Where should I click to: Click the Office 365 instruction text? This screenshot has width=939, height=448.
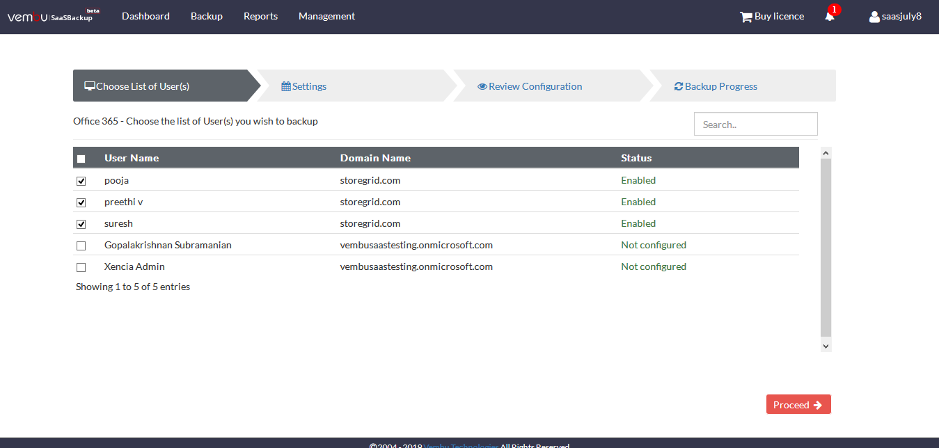click(196, 121)
